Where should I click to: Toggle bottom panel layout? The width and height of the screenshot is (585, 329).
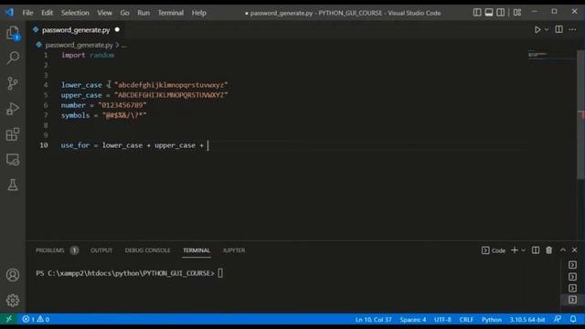[489, 12]
